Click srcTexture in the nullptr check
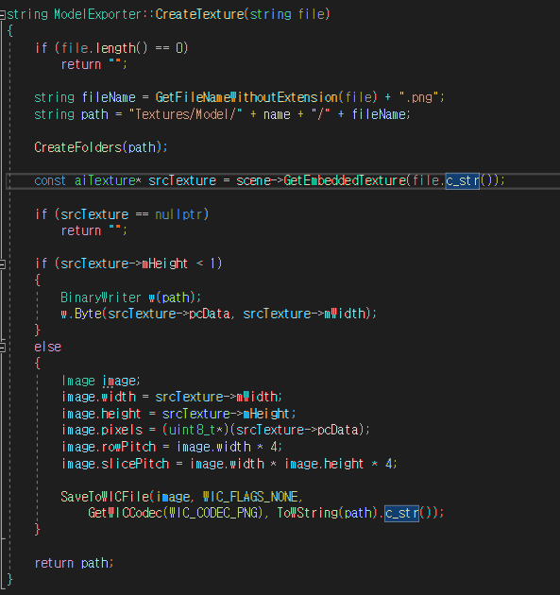The width and height of the screenshot is (560, 595). point(94,214)
